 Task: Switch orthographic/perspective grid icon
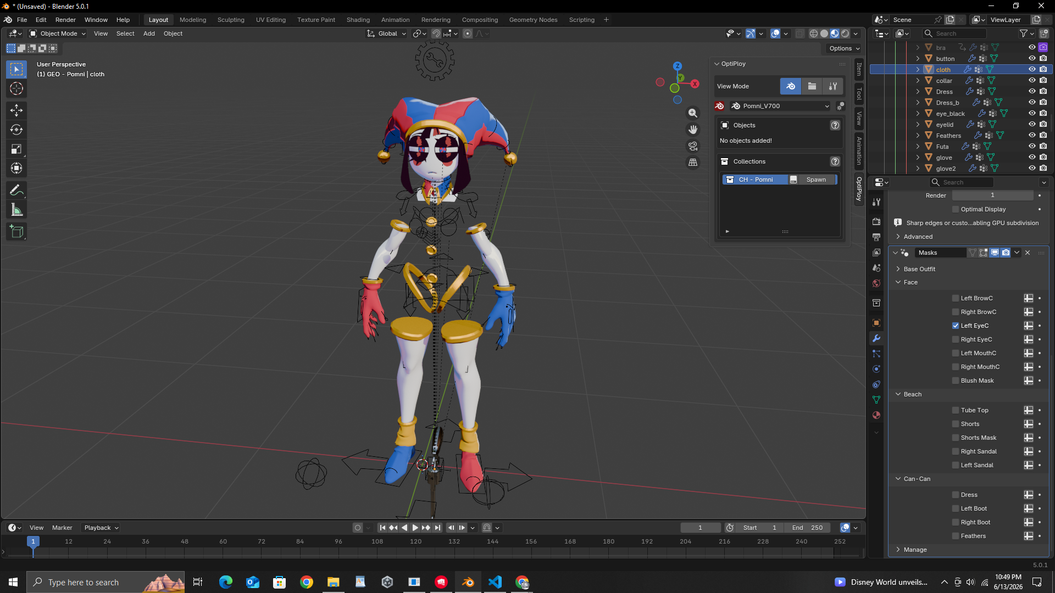pyautogui.click(x=693, y=163)
